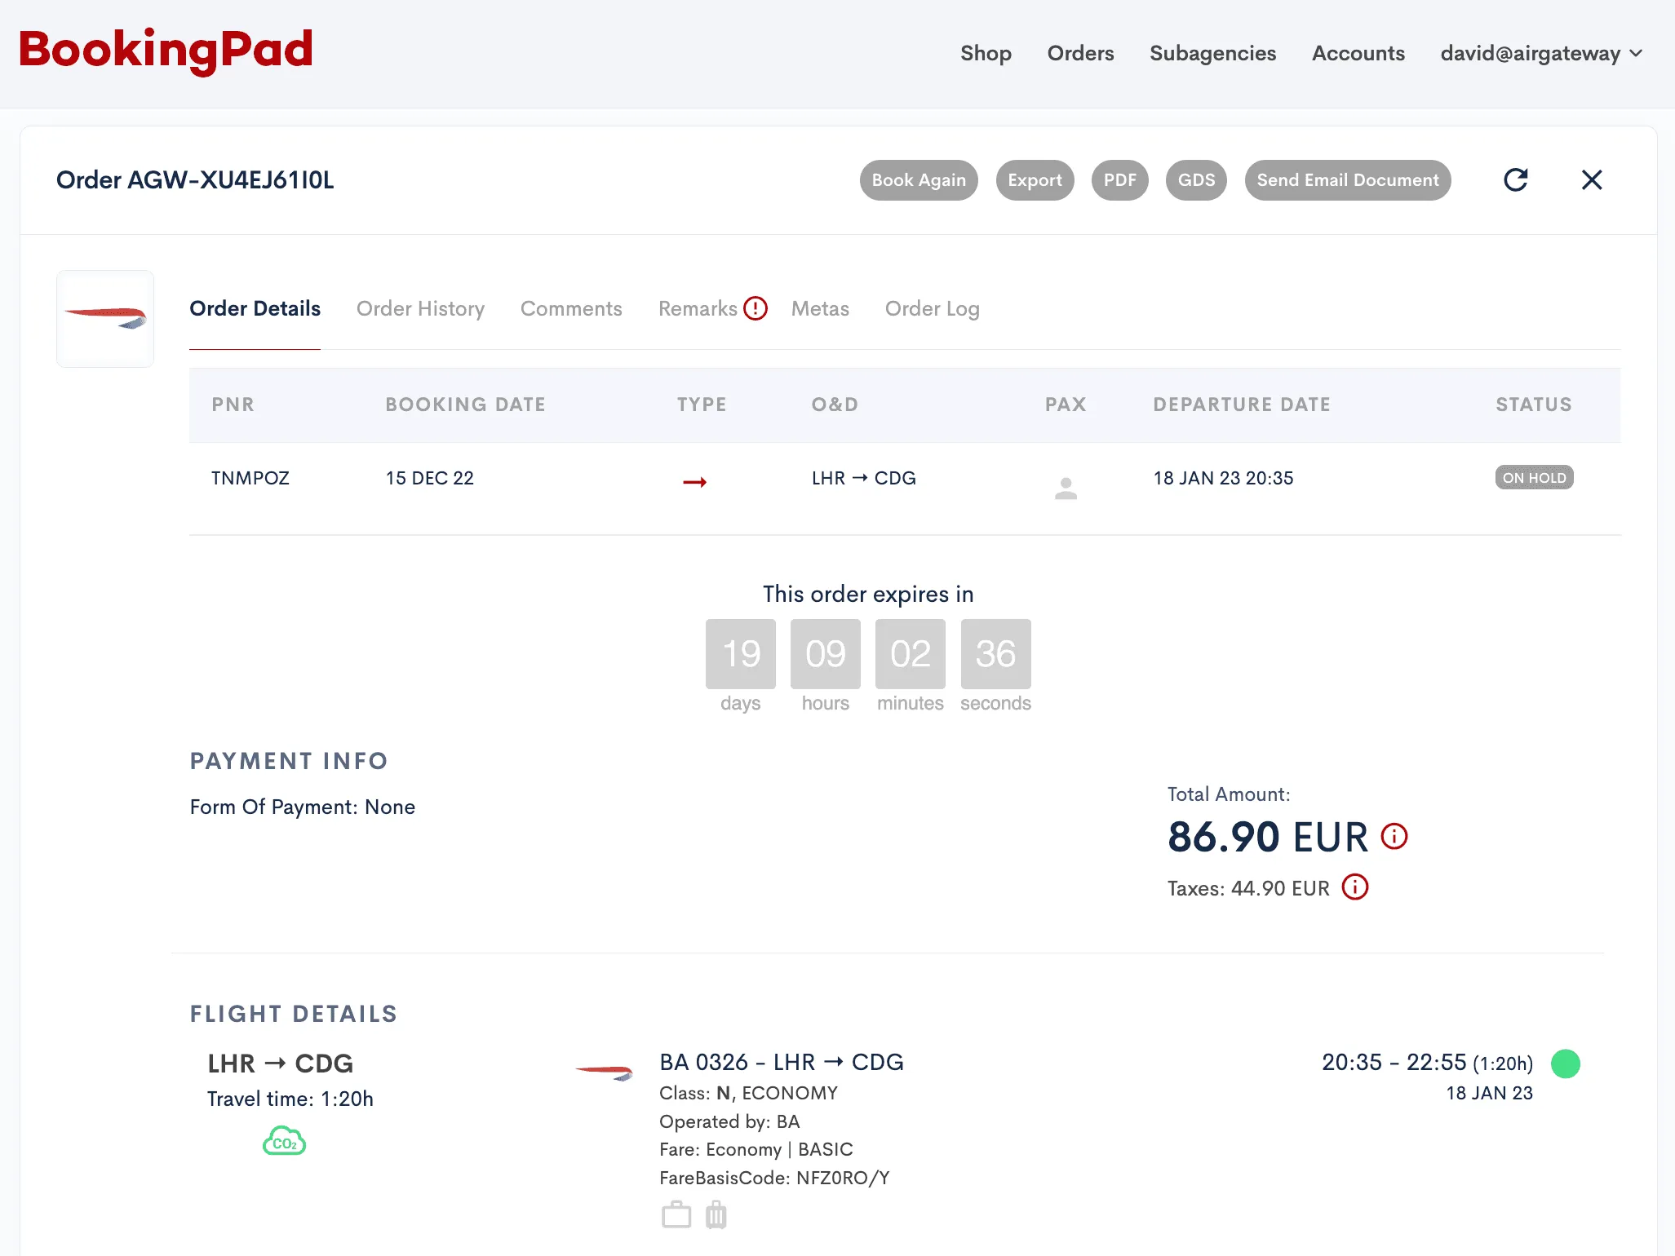1675x1256 pixels.
Task: Click the passenger person icon
Action: click(1066, 487)
